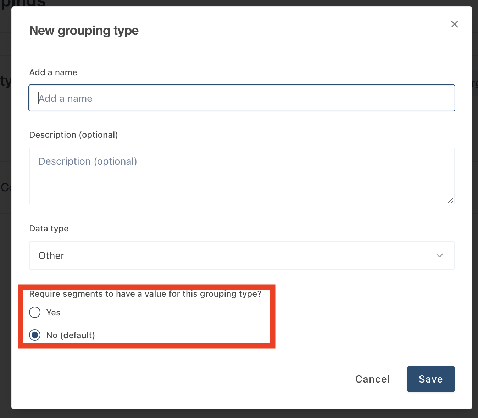Image resolution: width=478 pixels, height=418 pixels.
Task: Save the new grouping type
Action: click(x=430, y=379)
